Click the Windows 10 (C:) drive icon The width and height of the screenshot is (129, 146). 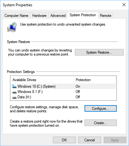[x=14, y=86]
